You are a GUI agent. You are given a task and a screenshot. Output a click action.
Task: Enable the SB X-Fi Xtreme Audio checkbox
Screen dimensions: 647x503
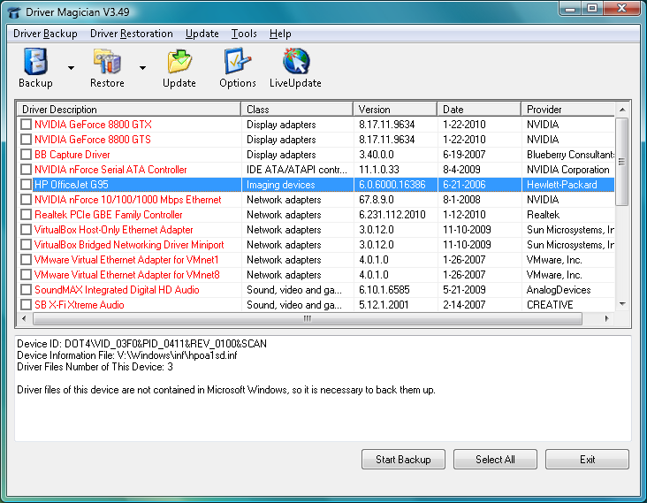click(26, 305)
